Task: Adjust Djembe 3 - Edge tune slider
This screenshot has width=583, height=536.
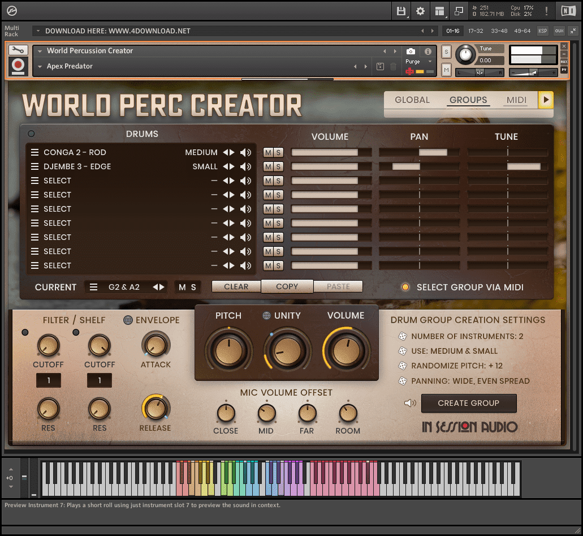Action: click(x=507, y=166)
